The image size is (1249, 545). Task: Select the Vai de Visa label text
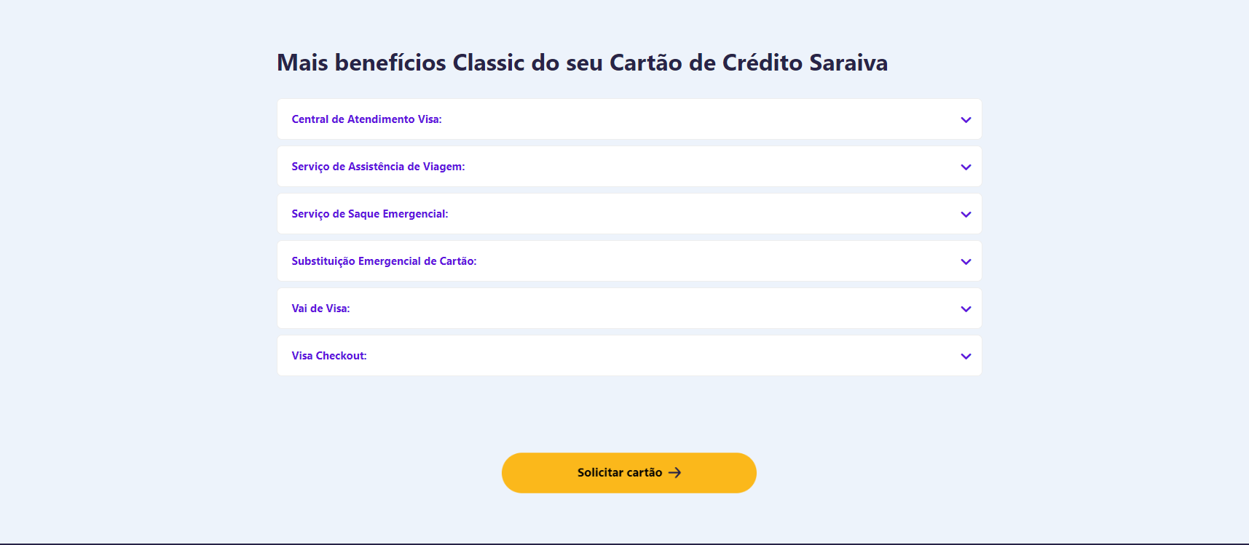point(320,309)
